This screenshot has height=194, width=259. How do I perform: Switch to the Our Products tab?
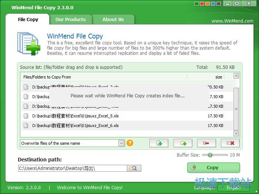(x=71, y=19)
